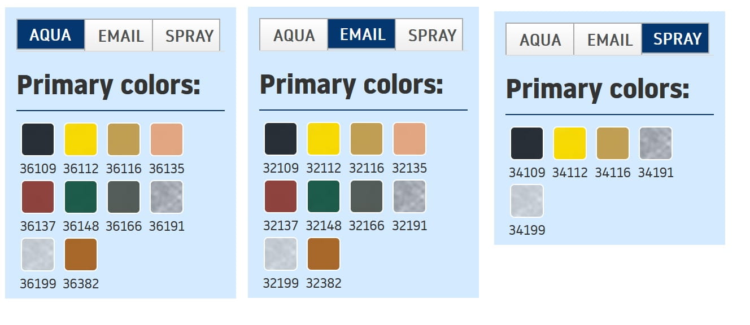Pick the yellow swatch 36112
The width and height of the screenshot is (750, 325).
click(81, 139)
